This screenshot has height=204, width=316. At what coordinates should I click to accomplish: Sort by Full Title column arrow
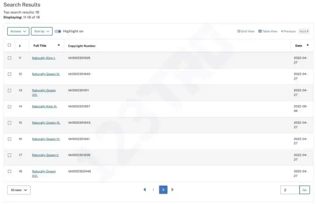pyautogui.click(x=59, y=45)
